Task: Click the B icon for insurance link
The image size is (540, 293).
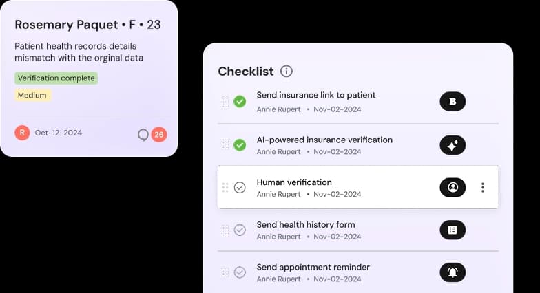Action: [x=453, y=102]
